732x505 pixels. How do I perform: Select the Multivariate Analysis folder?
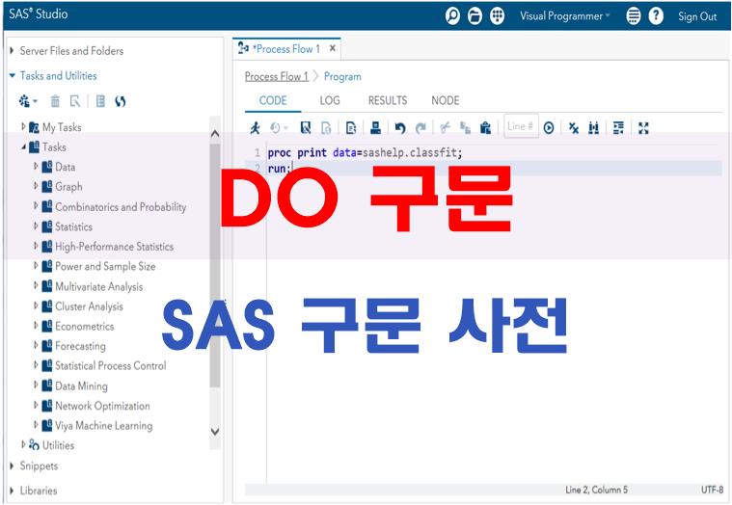pos(99,286)
